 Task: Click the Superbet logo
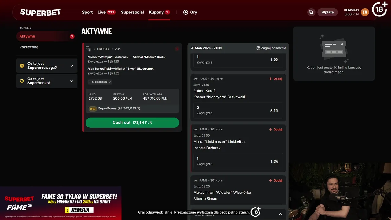pos(40,12)
